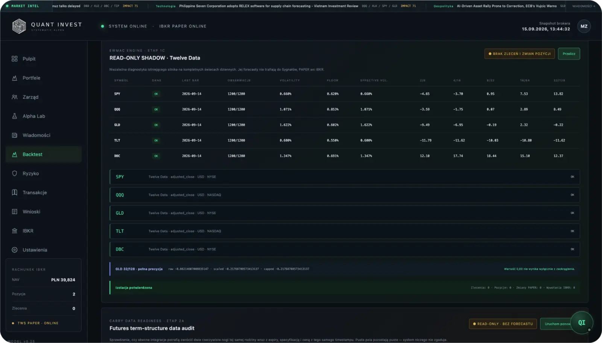This screenshot has width=602, height=343.
Task: Click the OK badge in SPY table row
Action: tap(156, 94)
